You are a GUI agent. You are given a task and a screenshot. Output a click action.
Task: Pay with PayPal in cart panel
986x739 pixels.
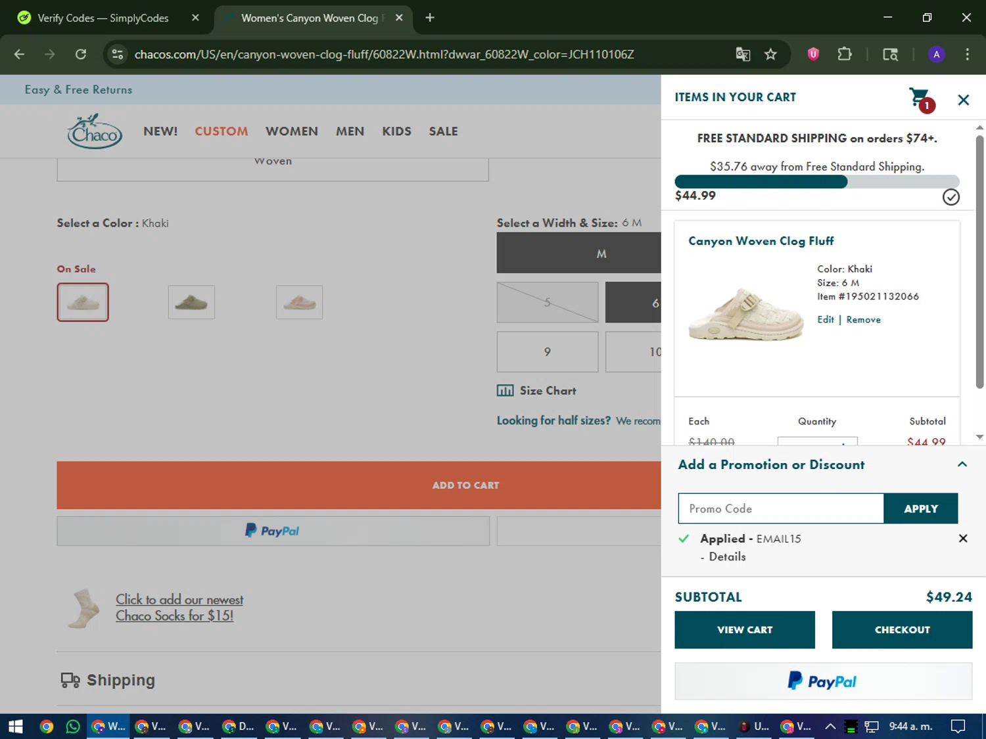tap(823, 681)
